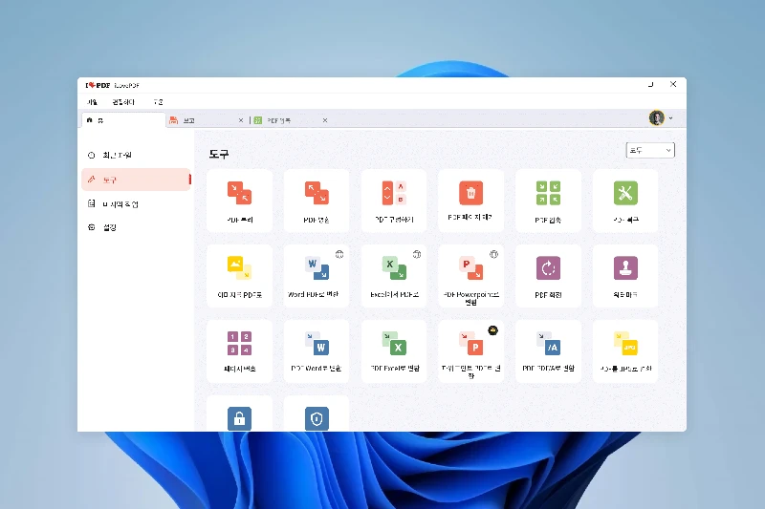Click the globe icon on the Word to PDF card

339,254
